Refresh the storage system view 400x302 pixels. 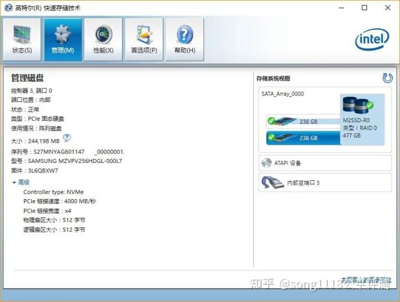click(387, 78)
